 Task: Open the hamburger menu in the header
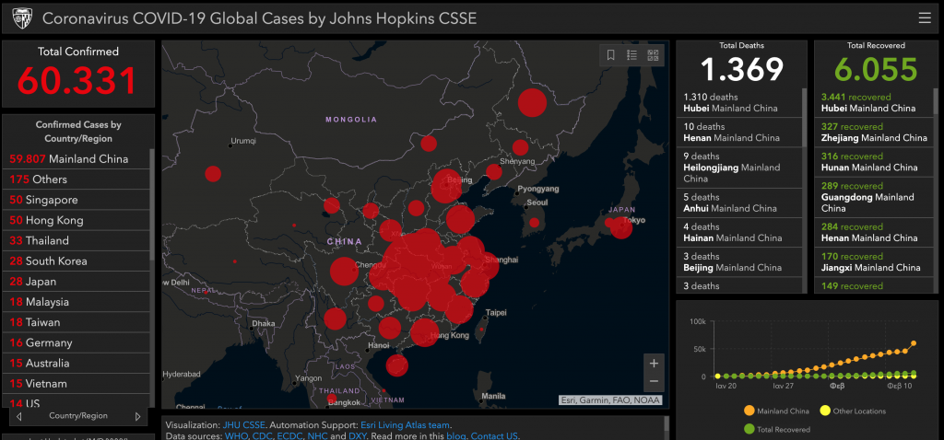(925, 17)
